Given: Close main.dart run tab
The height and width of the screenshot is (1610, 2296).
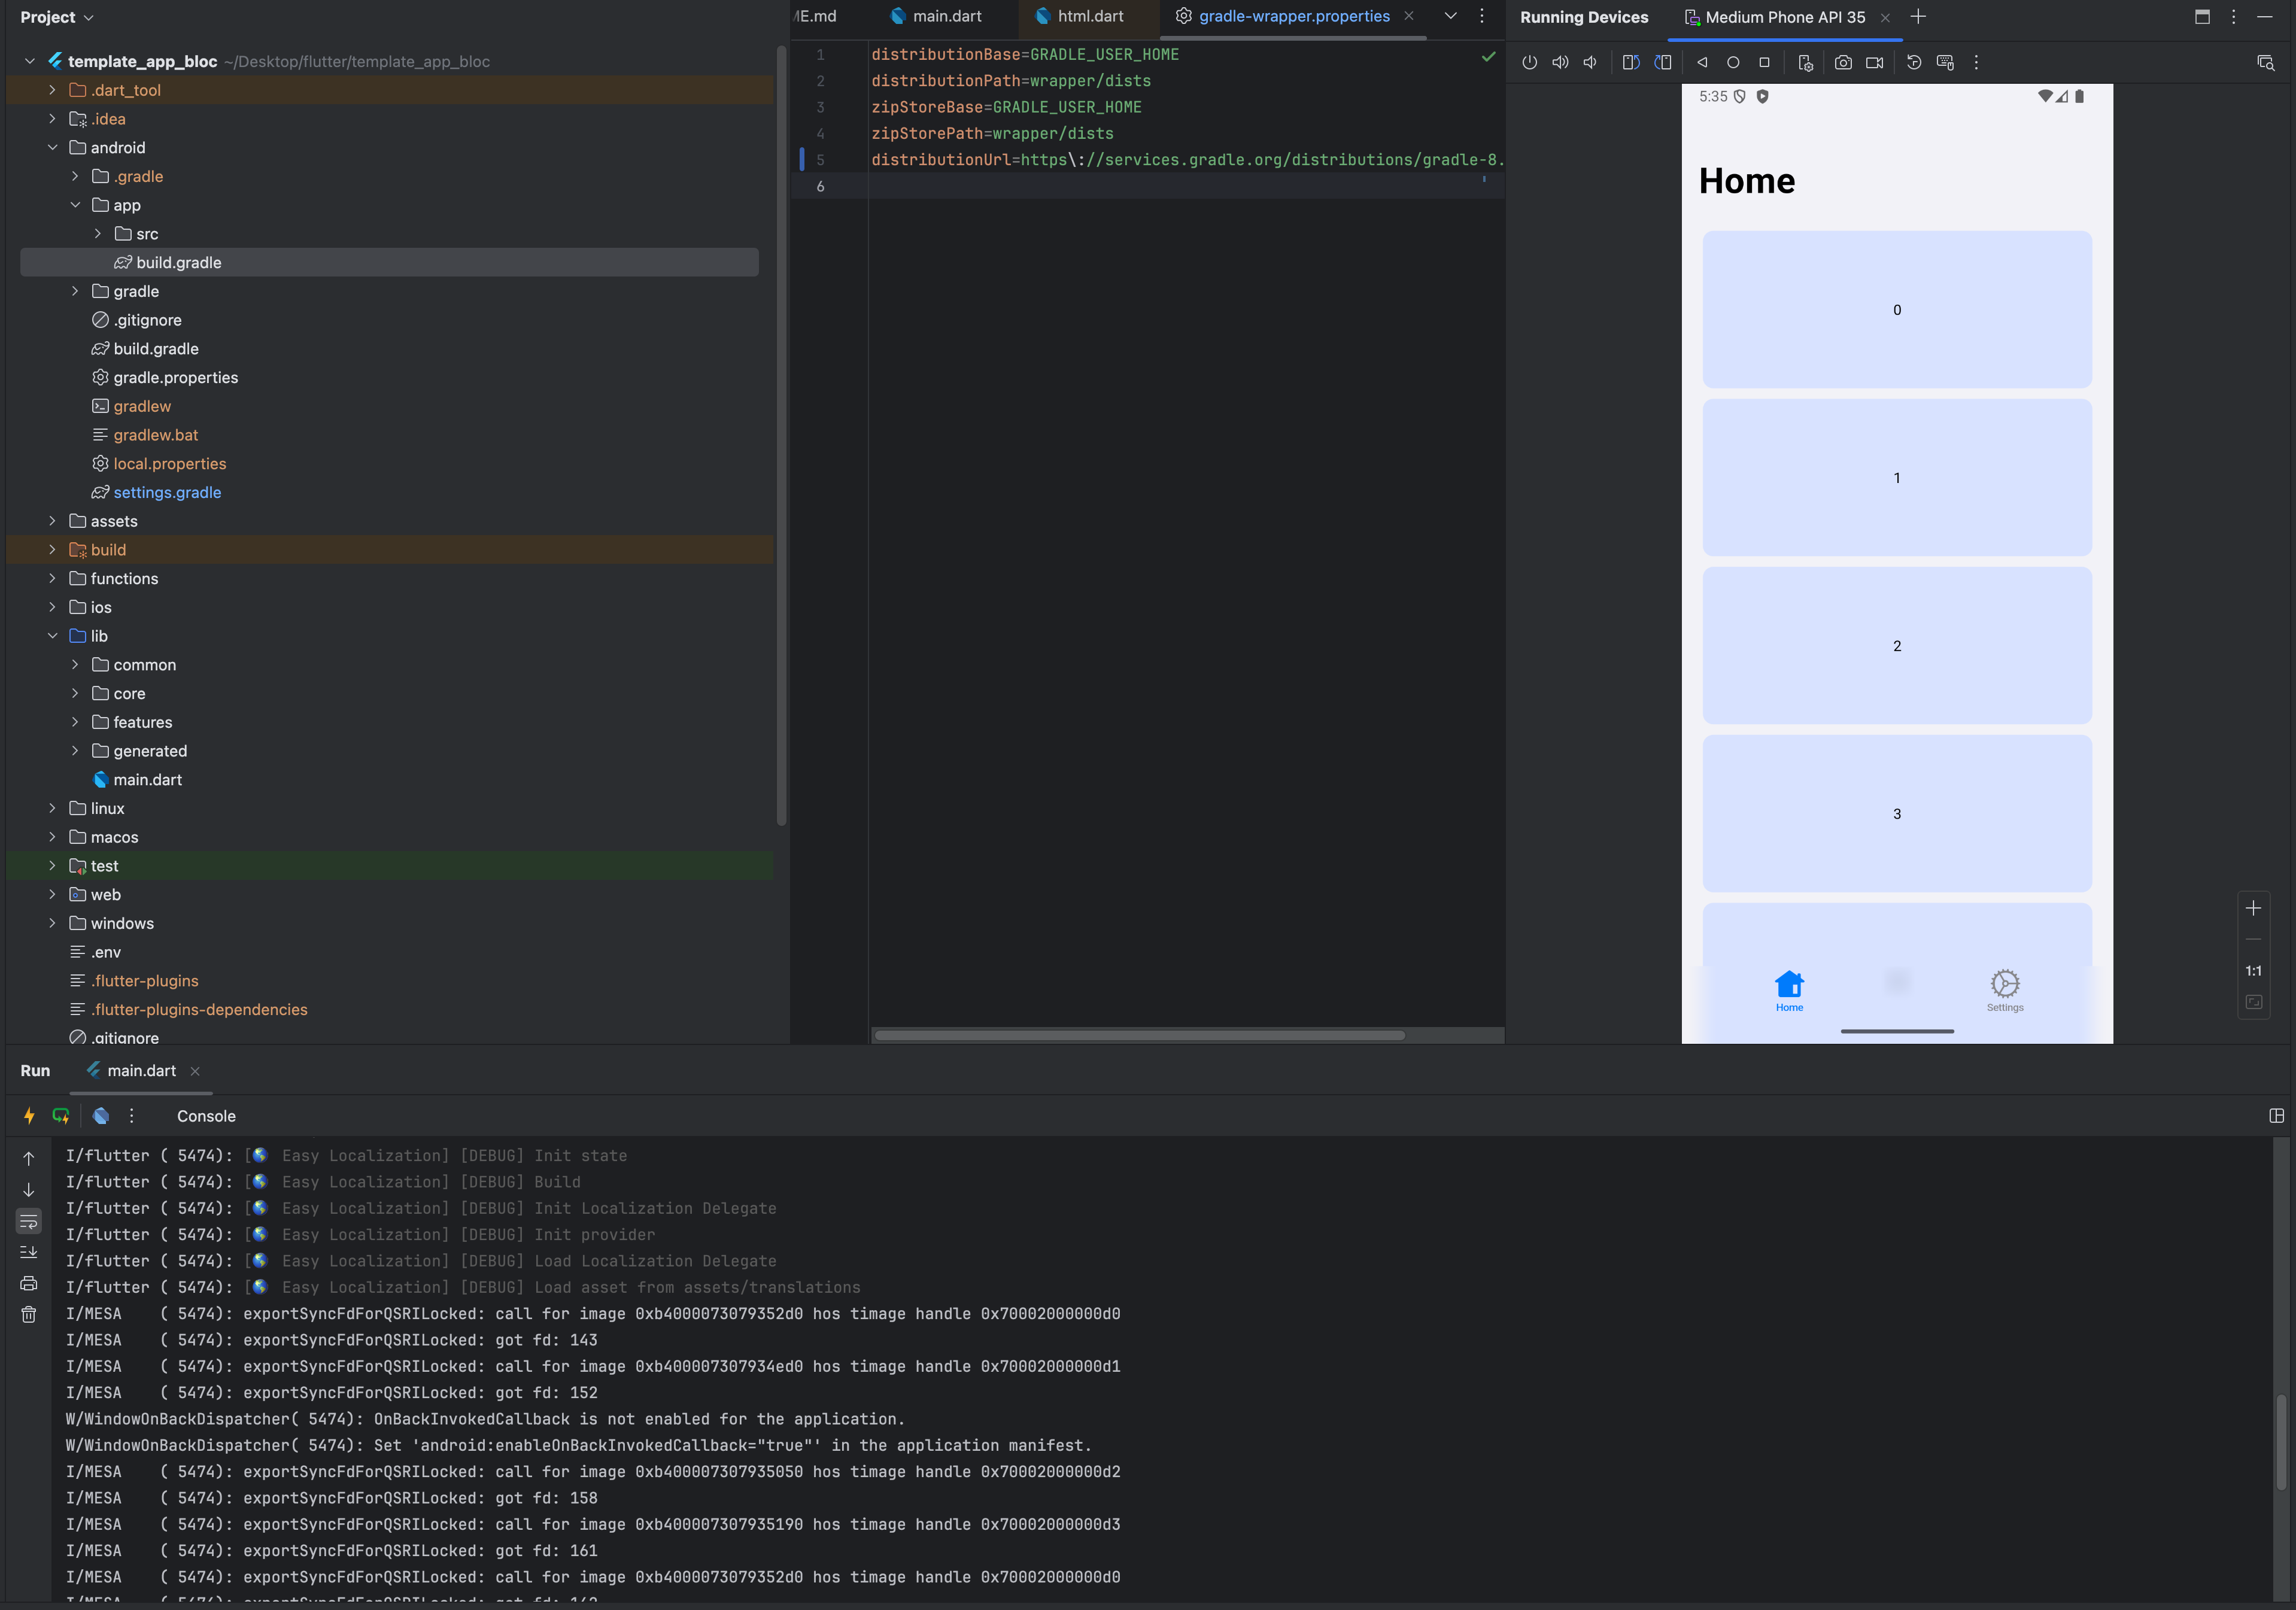Looking at the screenshot, I should (195, 1071).
